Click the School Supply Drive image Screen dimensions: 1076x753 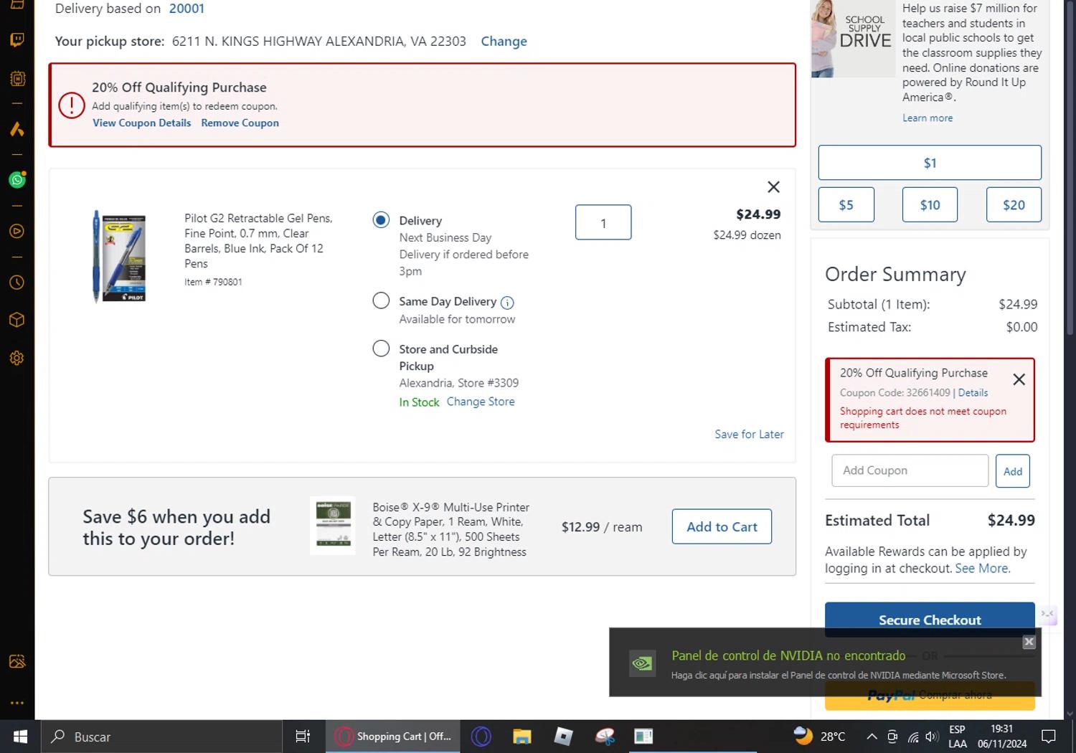point(853,39)
